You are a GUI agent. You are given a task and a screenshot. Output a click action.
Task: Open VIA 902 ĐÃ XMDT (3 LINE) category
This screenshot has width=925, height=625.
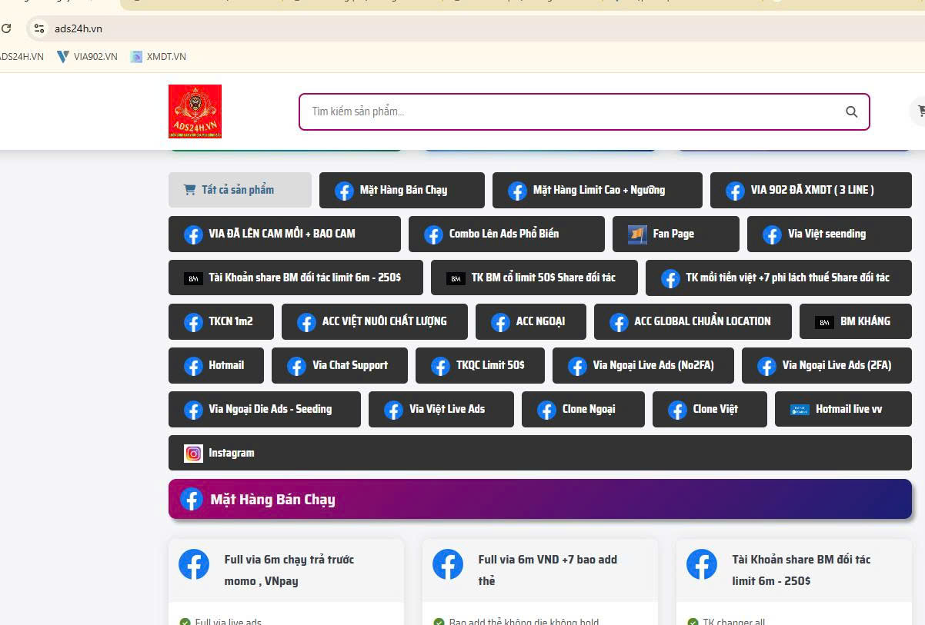(811, 190)
